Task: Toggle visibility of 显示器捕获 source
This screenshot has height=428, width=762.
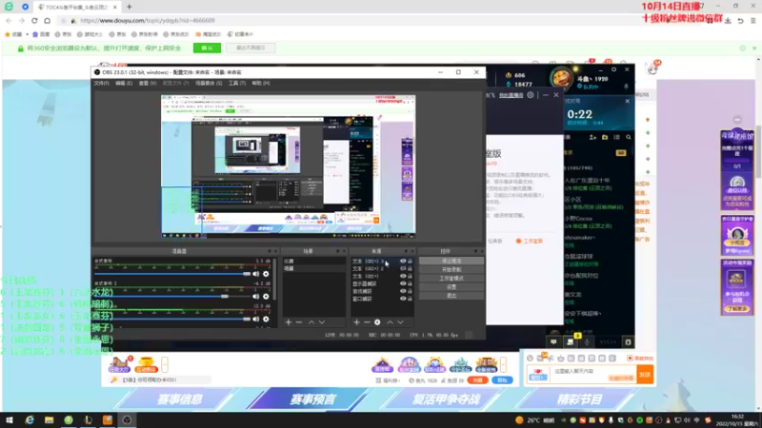Action: coord(402,283)
